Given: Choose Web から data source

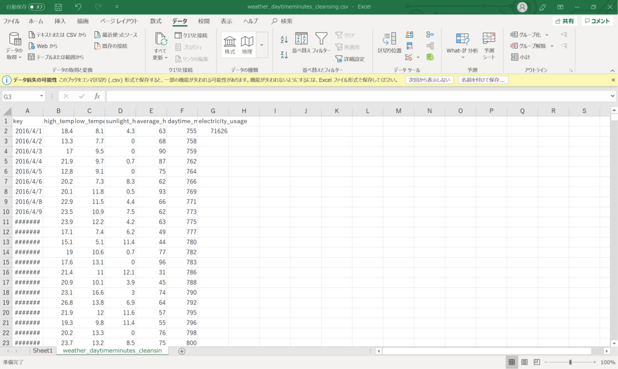Looking at the screenshot, I should click(43, 46).
